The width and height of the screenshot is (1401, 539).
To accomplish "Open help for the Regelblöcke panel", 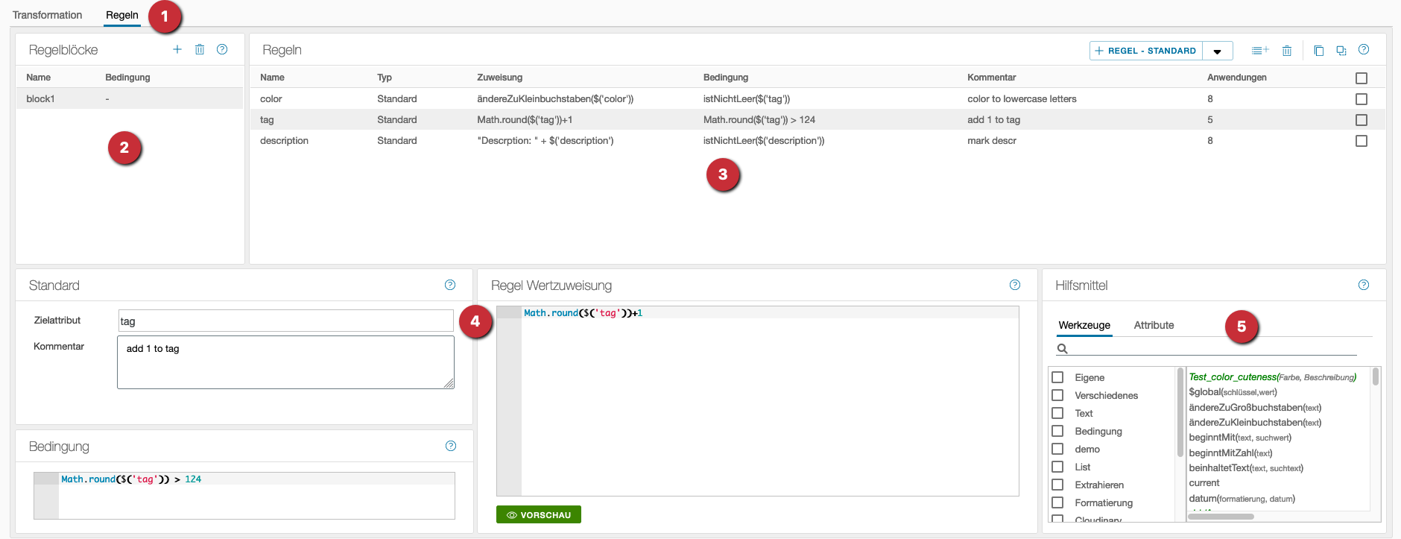I will (222, 49).
